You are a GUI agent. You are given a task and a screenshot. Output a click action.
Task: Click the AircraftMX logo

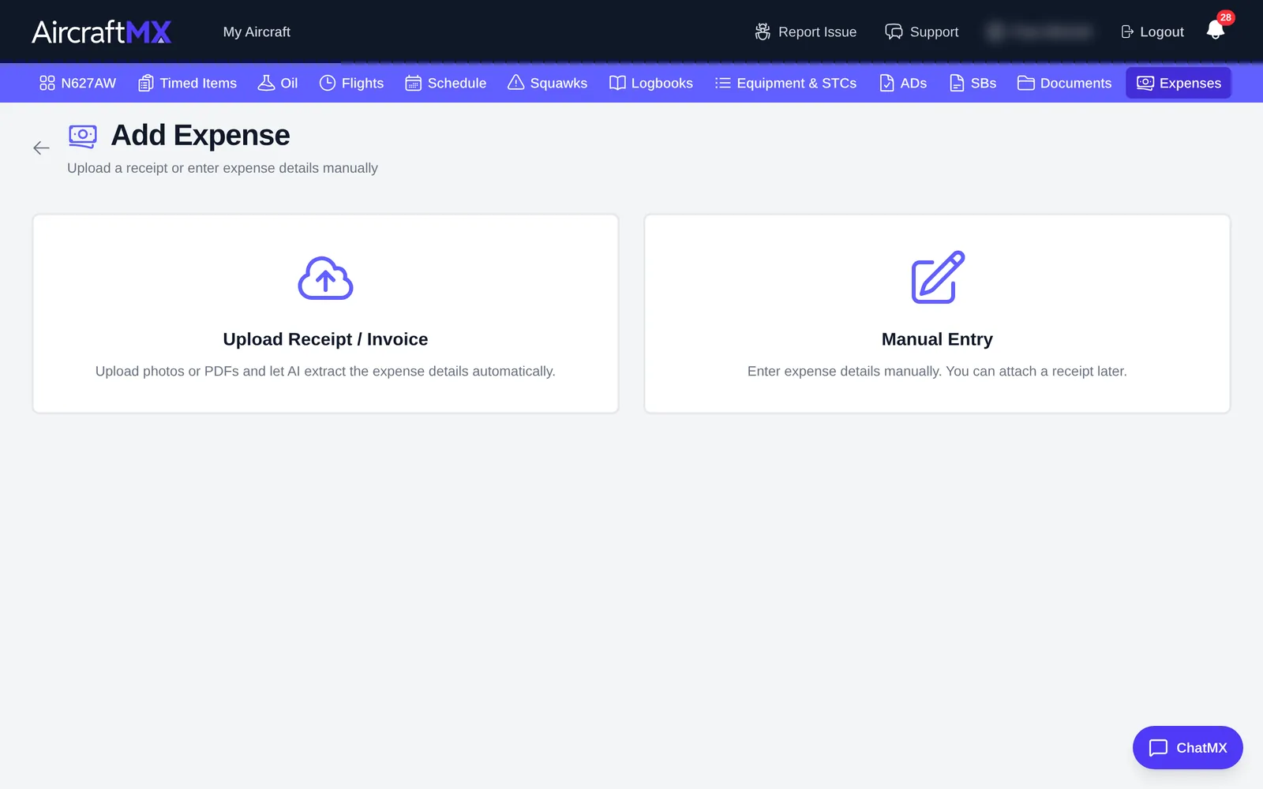pos(102,32)
